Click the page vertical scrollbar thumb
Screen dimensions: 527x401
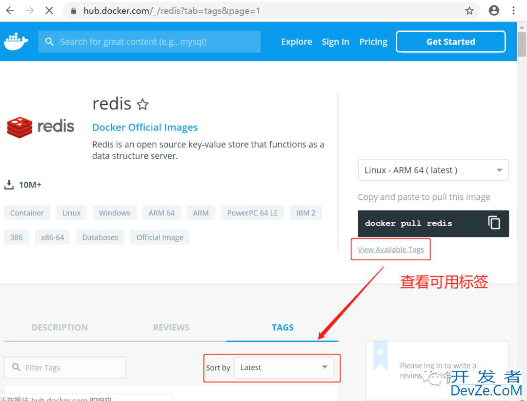click(x=522, y=44)
